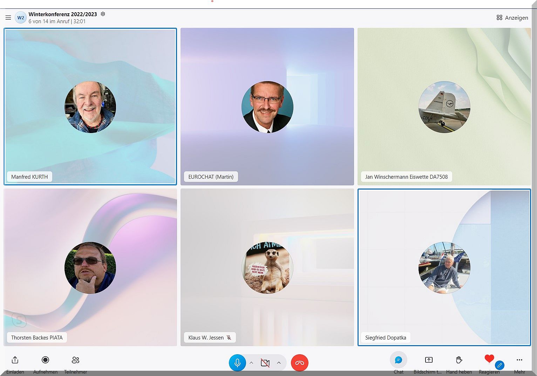Mute the microphone
The height and width of the screenshot is (376, 537).
[x=237, y=363]
